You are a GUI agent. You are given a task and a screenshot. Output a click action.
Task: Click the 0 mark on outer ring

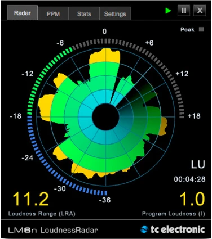104,31
